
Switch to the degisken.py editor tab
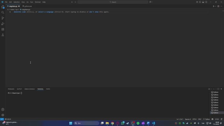[13, 6]
